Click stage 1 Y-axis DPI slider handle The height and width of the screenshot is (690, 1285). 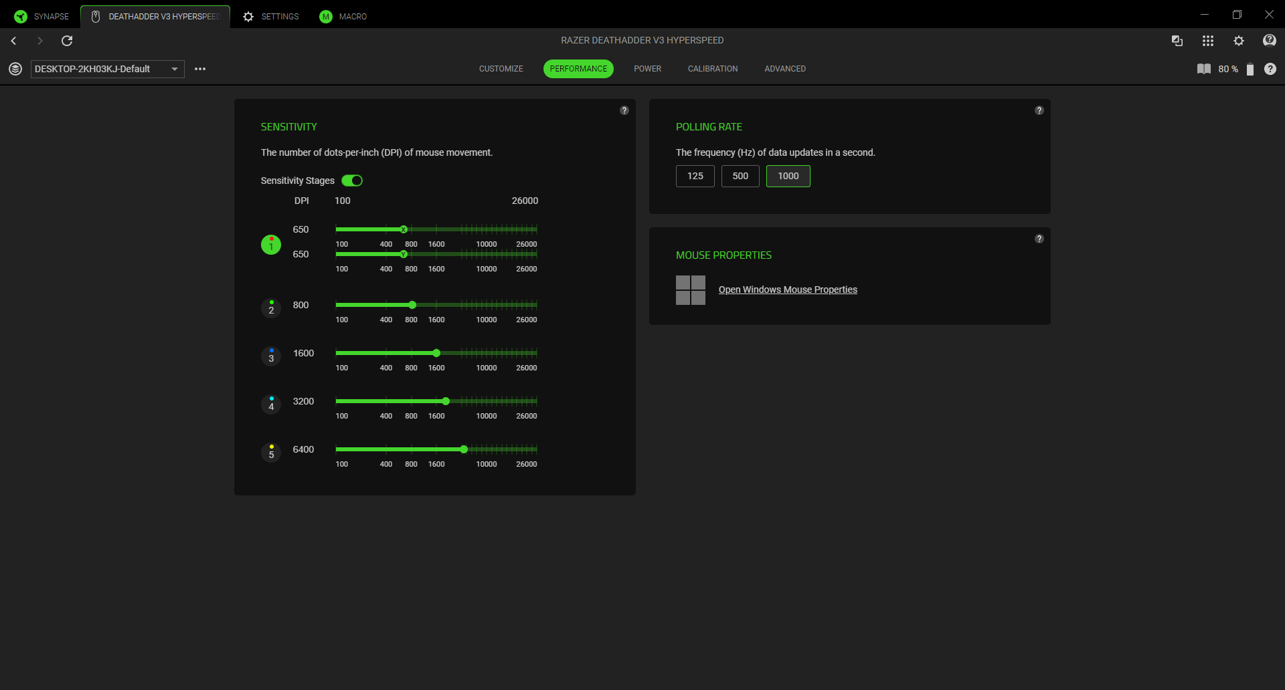point(404,254)
